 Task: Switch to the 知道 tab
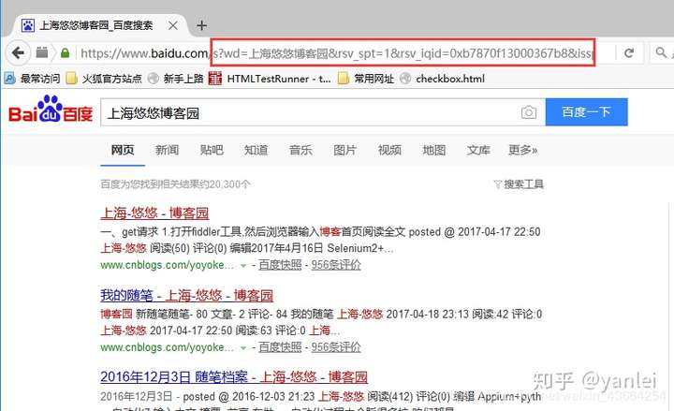(x=256, y=150)
